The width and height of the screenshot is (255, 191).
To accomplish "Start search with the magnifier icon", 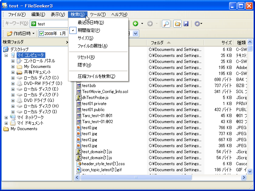I will click(x=166, y=24).
